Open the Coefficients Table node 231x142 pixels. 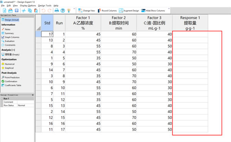(11, 85)
